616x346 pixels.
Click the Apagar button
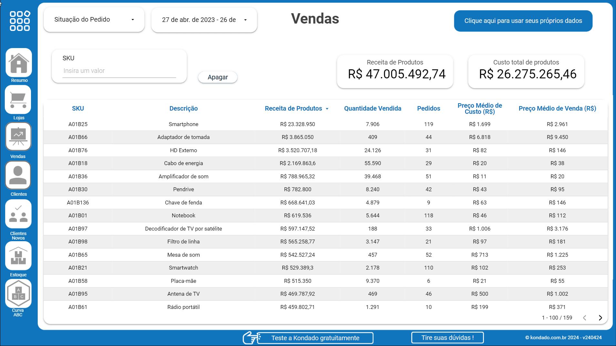tap(218, 77)
